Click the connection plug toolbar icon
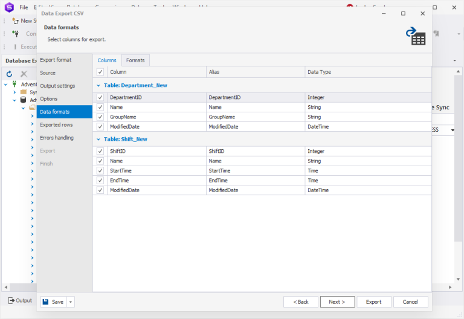Image resolution: width=464 pixels, height=319 pixels. [16, 33]
